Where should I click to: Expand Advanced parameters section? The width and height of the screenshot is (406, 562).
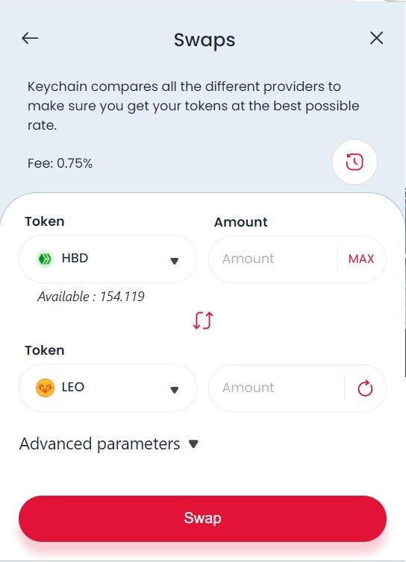(x=109, y=444)
